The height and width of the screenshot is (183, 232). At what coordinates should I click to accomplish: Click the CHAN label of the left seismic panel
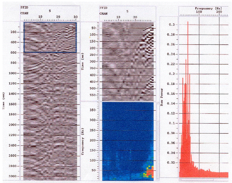click(x=24, y=13)
